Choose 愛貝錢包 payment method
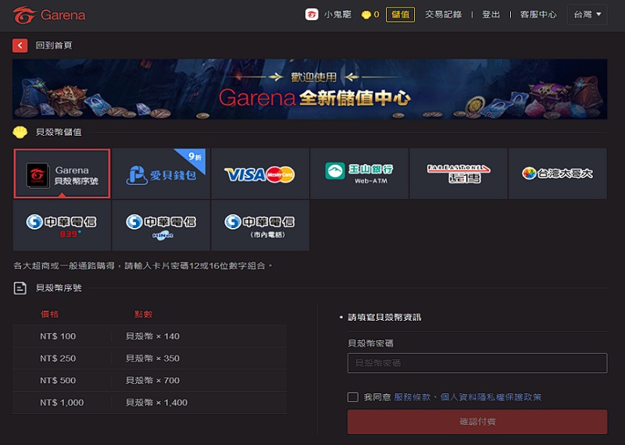The width and height of the screenshot is (625, 445). (161, 174)
